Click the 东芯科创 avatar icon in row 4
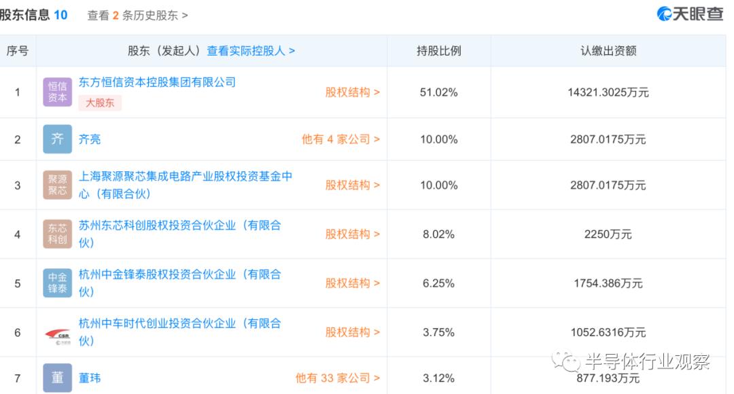 pos(57,234)
